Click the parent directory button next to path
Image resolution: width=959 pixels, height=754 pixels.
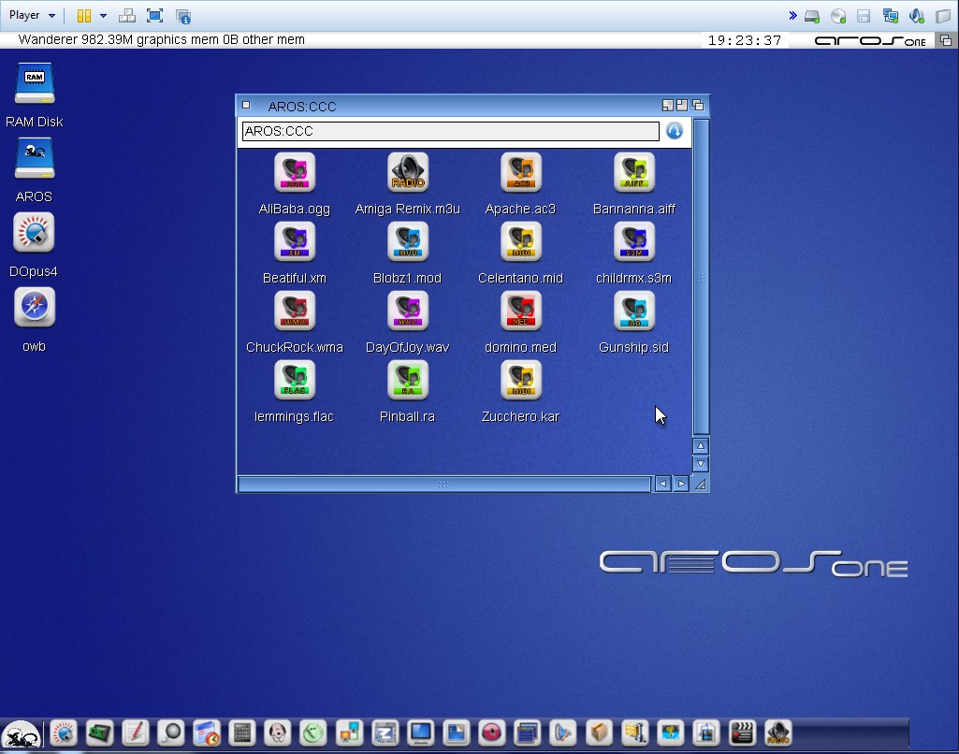pos(674,131)
